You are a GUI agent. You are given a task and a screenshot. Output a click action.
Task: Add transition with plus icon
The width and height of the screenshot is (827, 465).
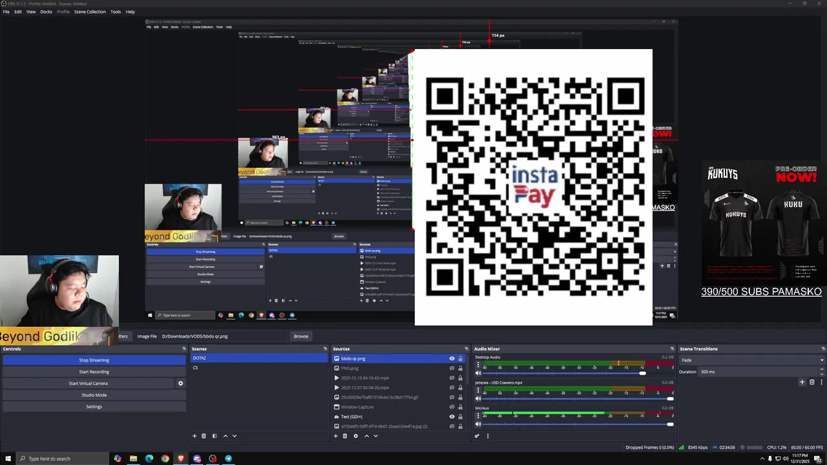coord(802,382)
